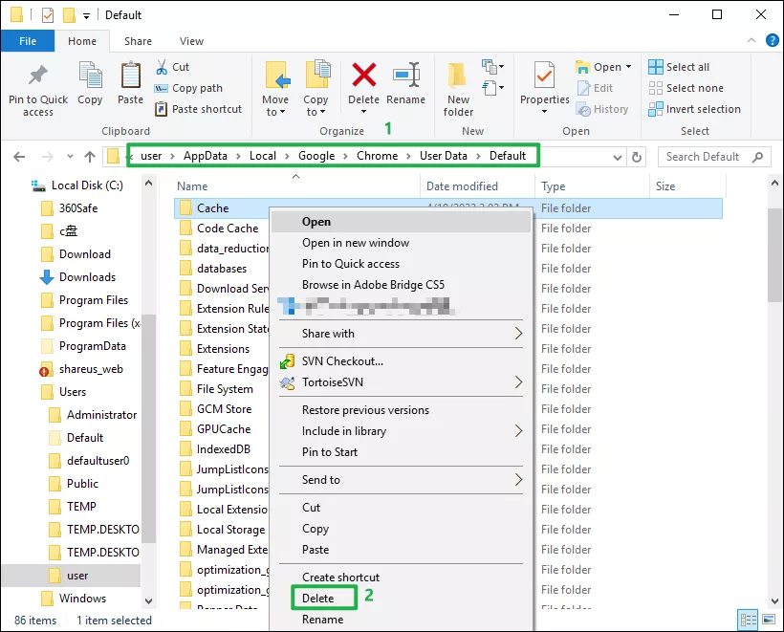784x632 pixels.
Task: Expand the Include in library submenu
Action: pyautogui.click(x=518, y=431)
